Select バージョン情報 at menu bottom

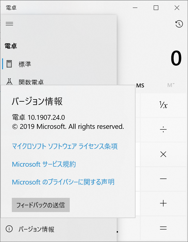pos(59,229)
